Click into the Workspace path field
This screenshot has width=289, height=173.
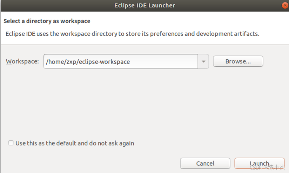121,61
